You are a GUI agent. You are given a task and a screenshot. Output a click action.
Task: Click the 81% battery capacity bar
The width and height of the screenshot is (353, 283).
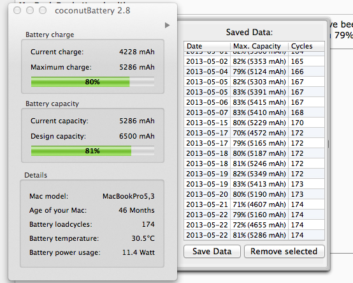92,151
